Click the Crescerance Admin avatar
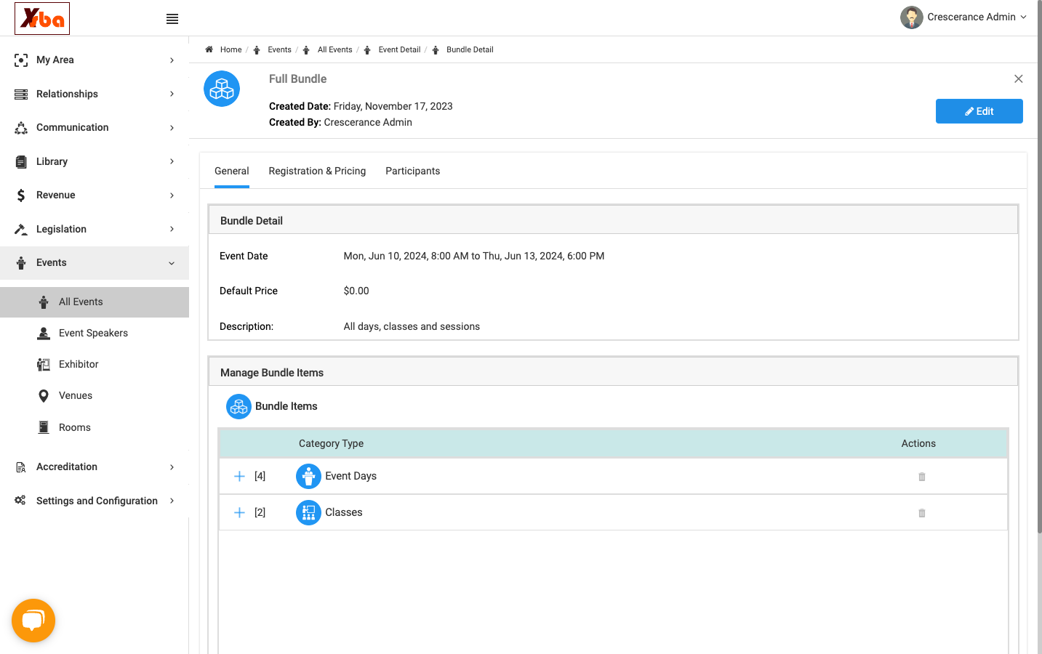This screenshot has height=654, width=1042. [911, 17]
